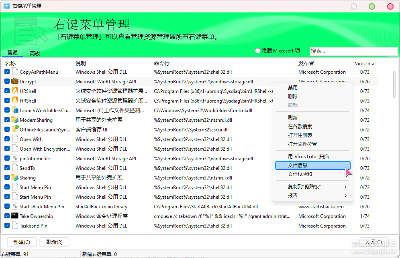This screenshot has width=400, height=258.
Task: Uncheck the LaunchWorkfoldersCo... row checkbox
Action: 7,110
